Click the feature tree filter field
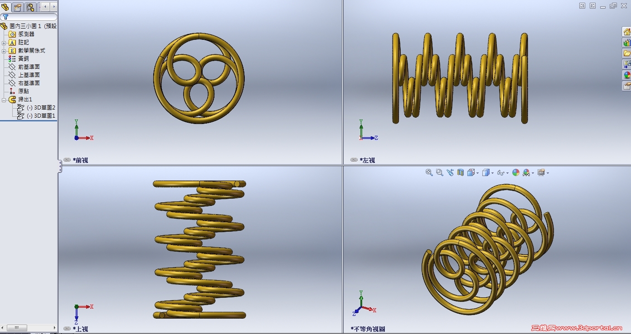This screenshot has width=631, height=334. pyautogui.click(x=29, y=17)
